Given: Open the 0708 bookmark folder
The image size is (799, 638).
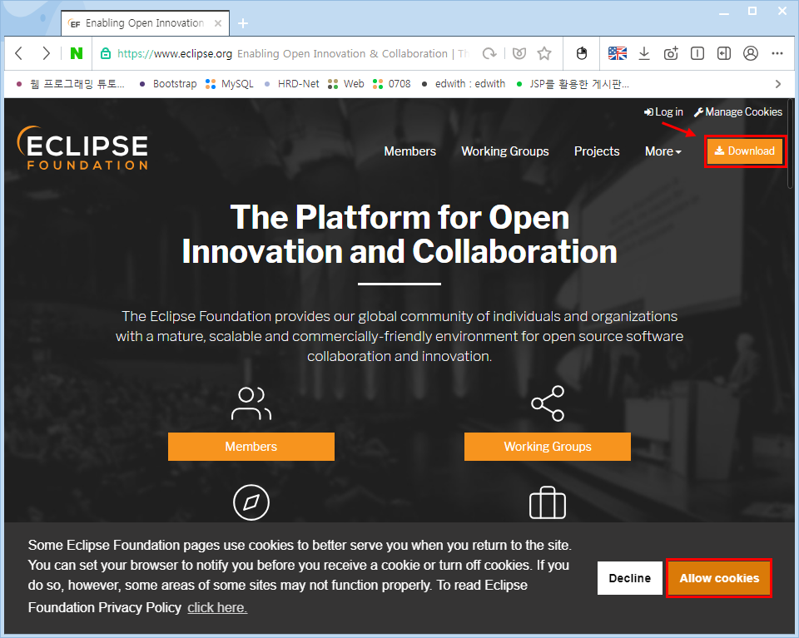Looking at the screenshot, I should coord(392,84).
